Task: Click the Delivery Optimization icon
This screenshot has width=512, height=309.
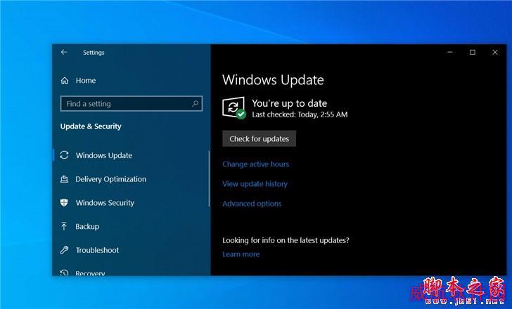Action: (64, 179)
